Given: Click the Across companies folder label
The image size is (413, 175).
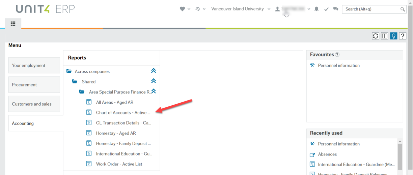Looking at the screenshot, I should [x=92, y=71].
